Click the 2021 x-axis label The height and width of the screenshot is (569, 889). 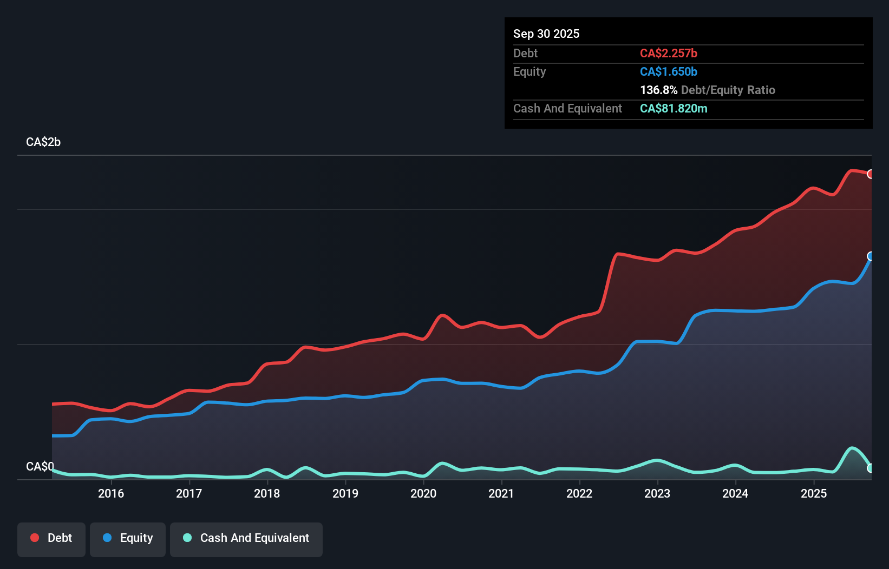tap(501, 493)
